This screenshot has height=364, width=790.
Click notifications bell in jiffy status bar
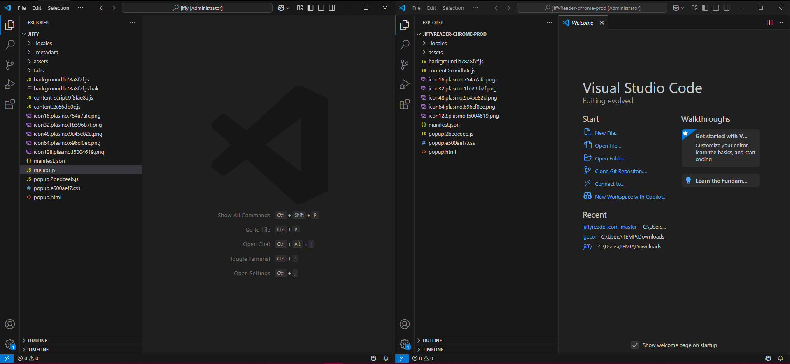click(x=386, y=358)
